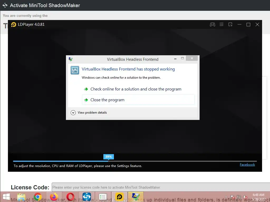
Task: Expand View problem details
Action: tap(89, 113)
